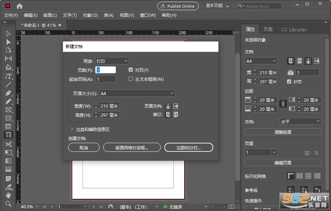
Task: Delete page using trash icon
Action: [316, 153]
